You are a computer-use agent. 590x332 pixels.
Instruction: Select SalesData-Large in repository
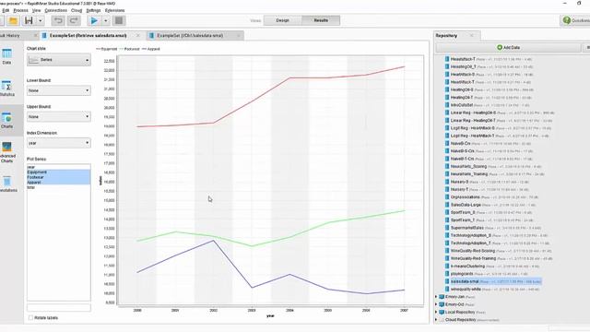pyautogui.click(x=466, y=205)
